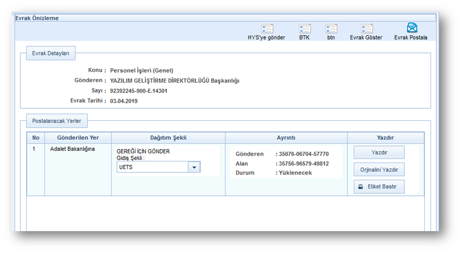Click printer icon on Etiket Bastır
Screen dimensions: 462x254
click(x=360, y=187)
